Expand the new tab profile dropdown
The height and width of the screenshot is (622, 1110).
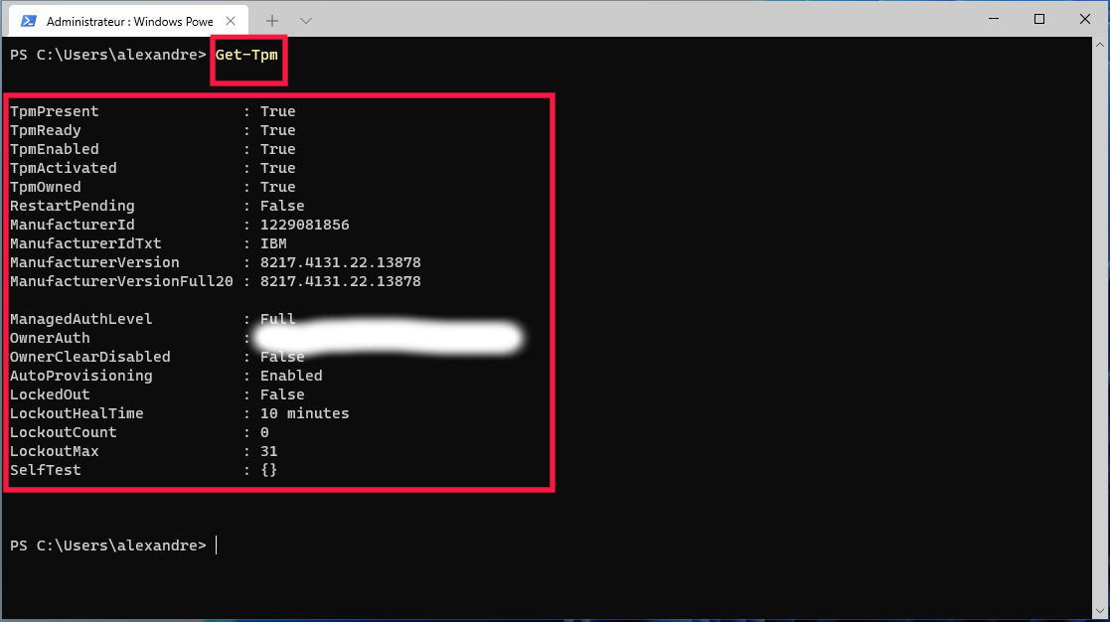coord(306,21)
